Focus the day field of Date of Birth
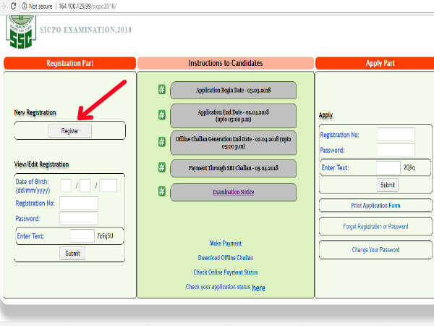The image size is (434, 326). coord(66,185)
